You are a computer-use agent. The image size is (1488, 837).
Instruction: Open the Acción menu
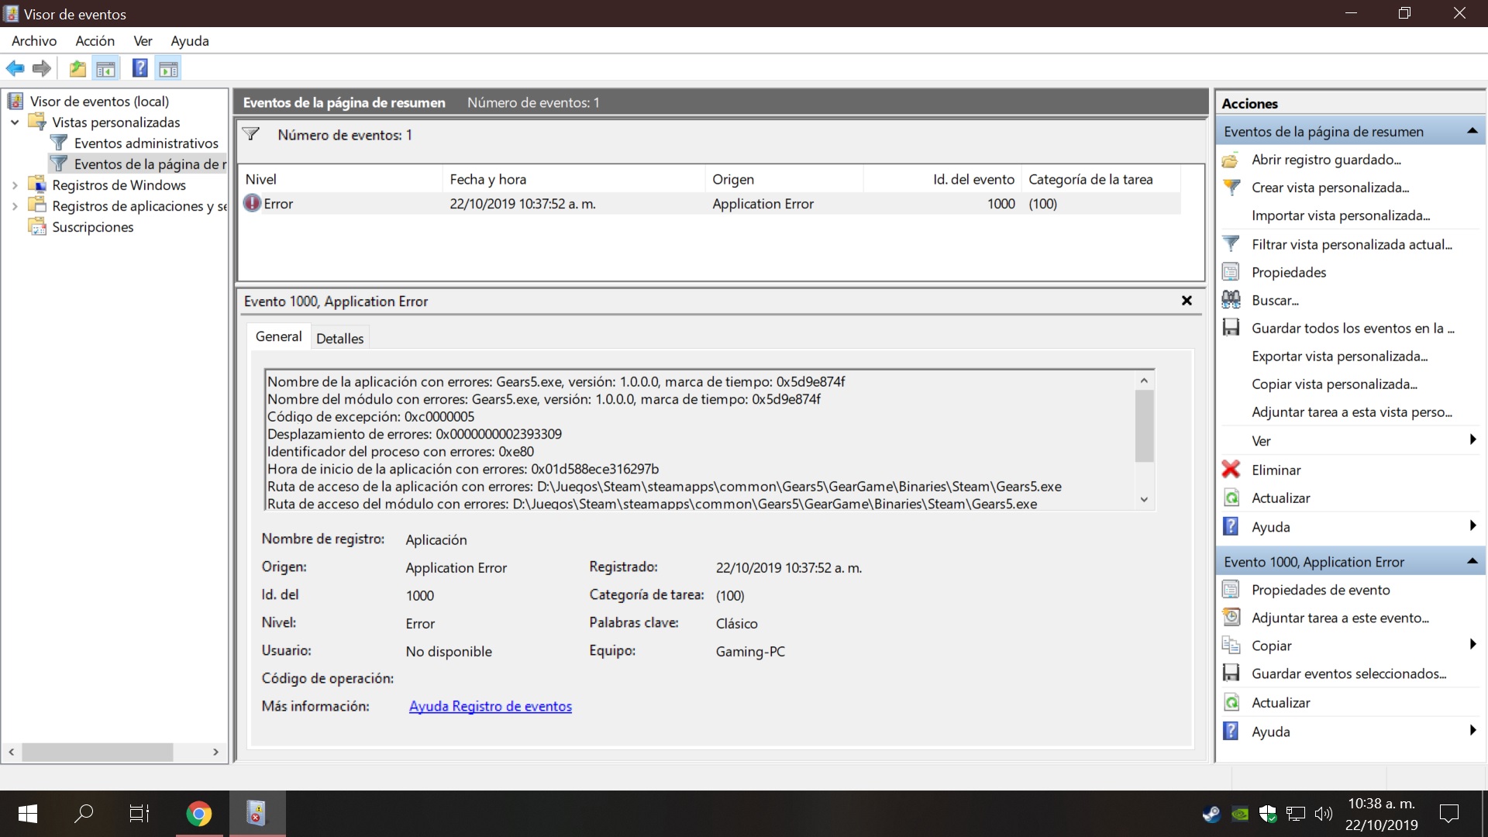pyautogui.click(x=95, y=41)
